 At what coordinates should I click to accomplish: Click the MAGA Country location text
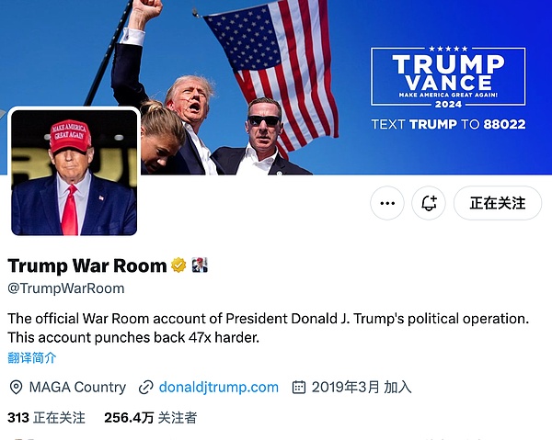[77, 387]
